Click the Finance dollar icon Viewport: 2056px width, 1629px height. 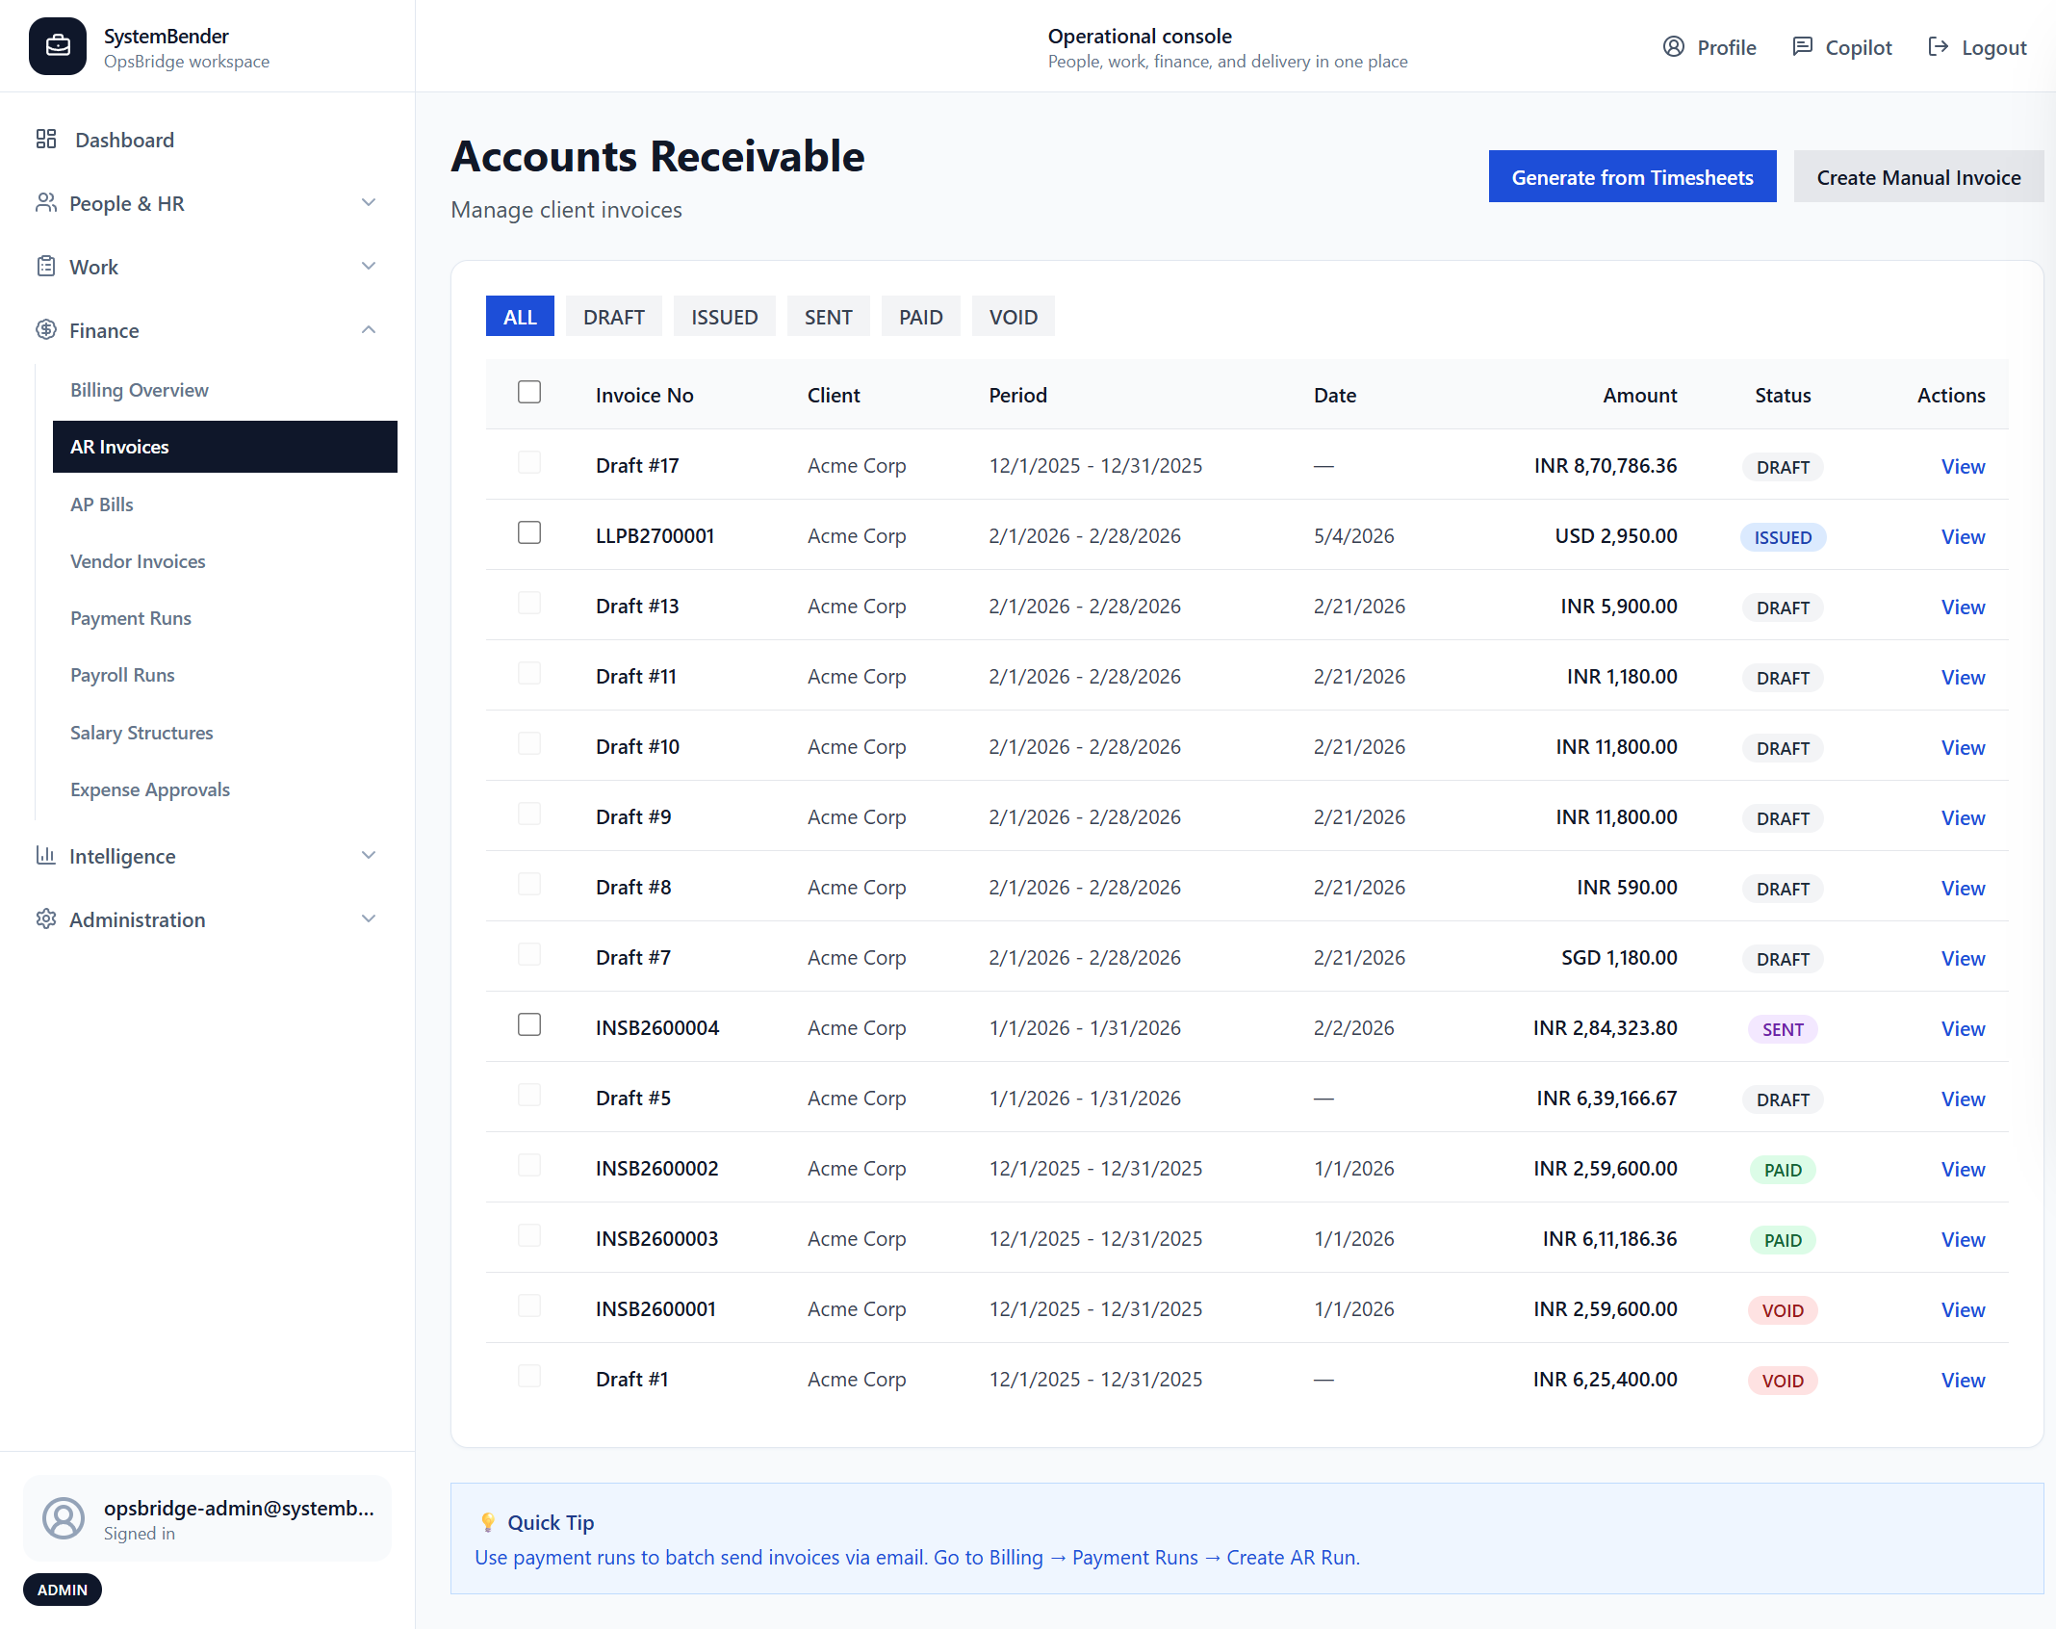tap(46, 330)
